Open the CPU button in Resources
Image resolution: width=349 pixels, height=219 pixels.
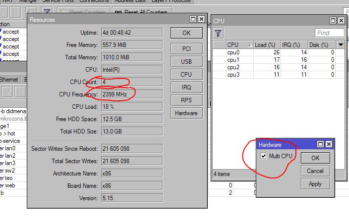(186, 75)
